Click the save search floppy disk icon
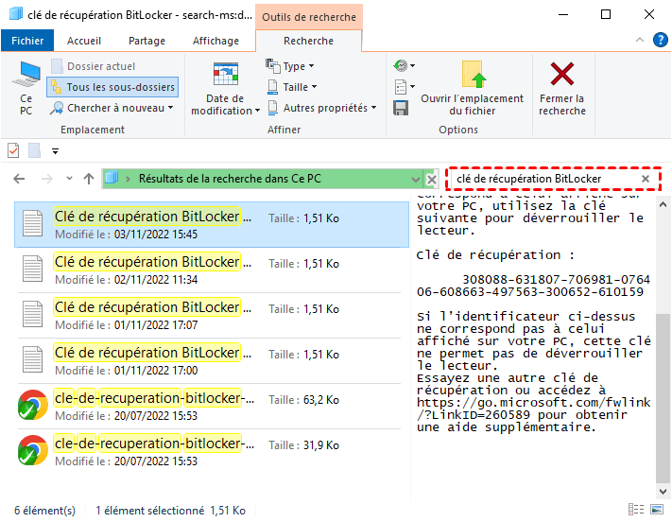The width and height of the screenshot is (672, 522). click(x=401, y=108)
